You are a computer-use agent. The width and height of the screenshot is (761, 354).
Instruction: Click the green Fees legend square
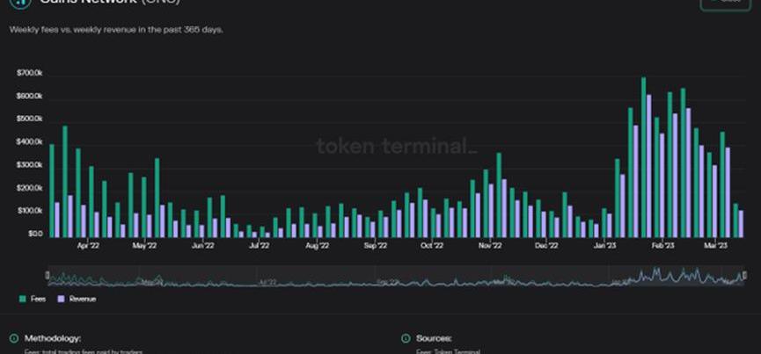click(23, 299)
